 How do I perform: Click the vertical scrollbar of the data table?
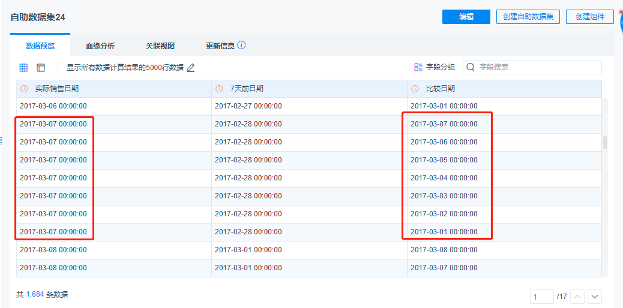(x=605, y=143)
